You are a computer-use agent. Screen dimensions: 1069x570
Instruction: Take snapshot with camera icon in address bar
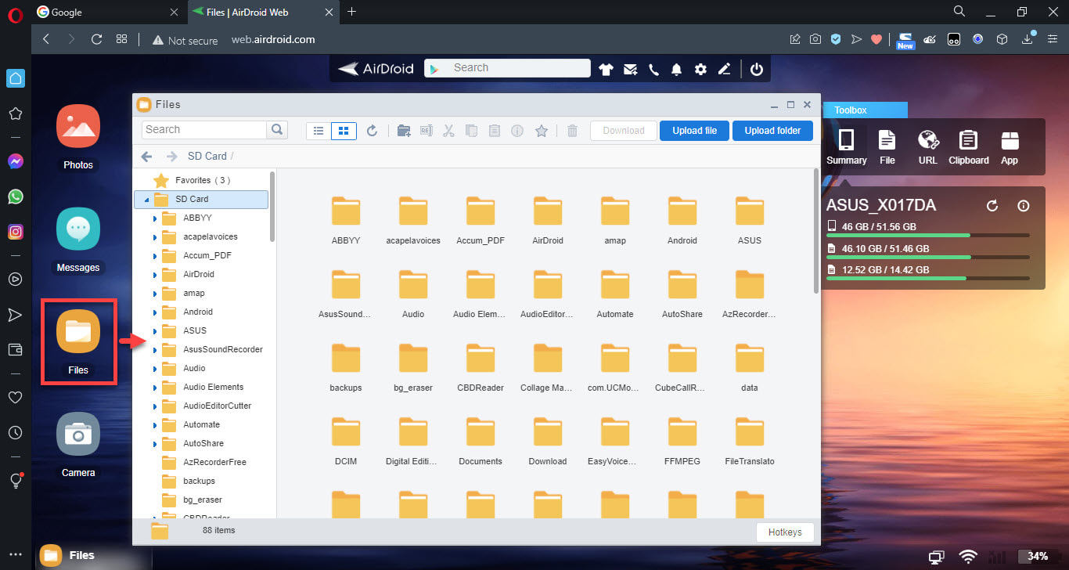(x=815, y=39)
